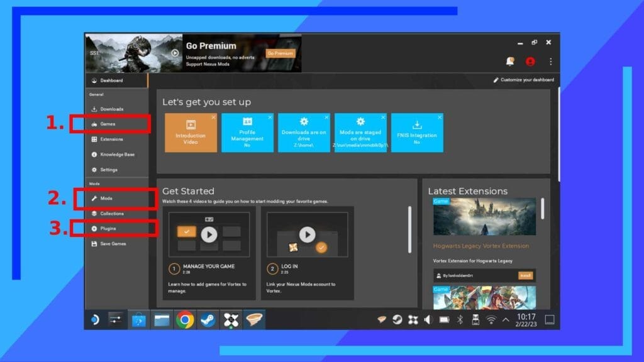Click the red user profile icon

[x=530, y=62]
